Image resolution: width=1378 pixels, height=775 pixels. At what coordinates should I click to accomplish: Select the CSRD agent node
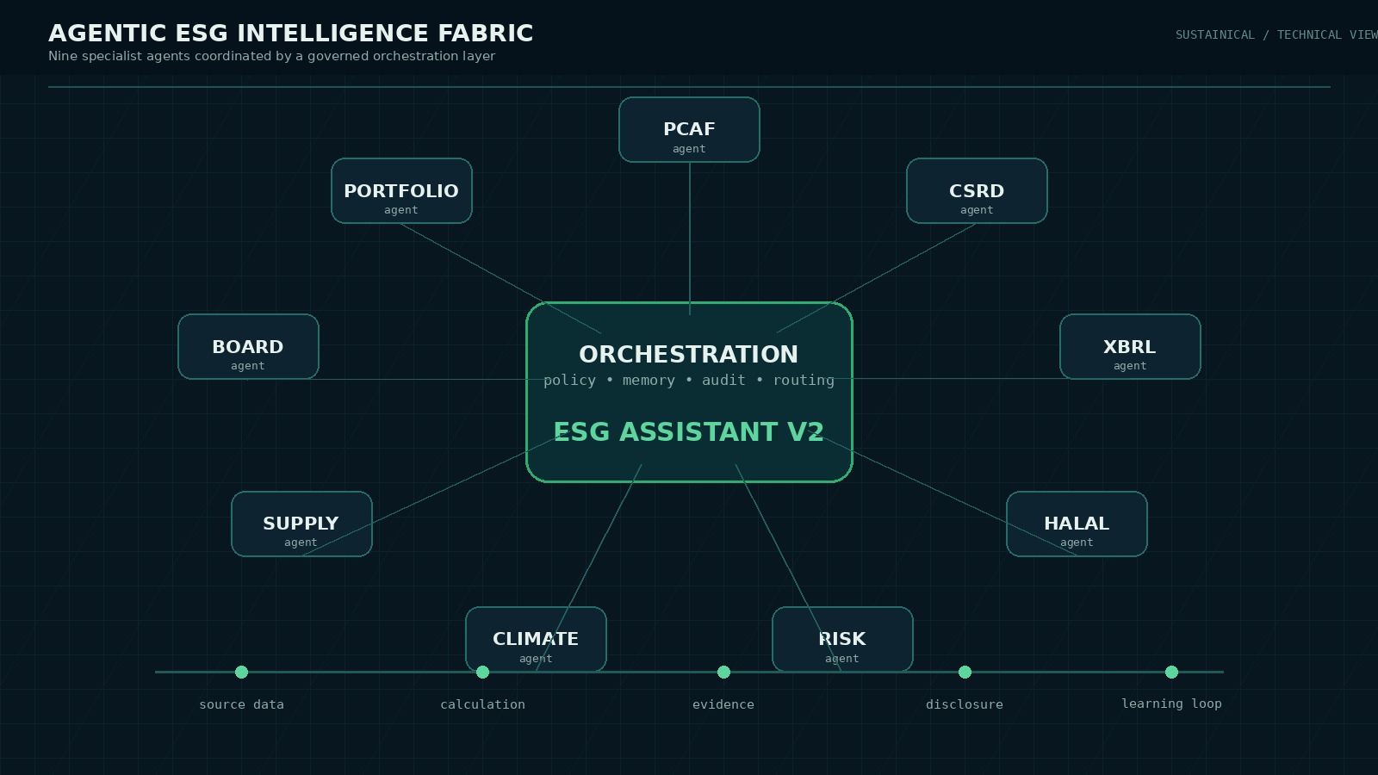point(976,190)
